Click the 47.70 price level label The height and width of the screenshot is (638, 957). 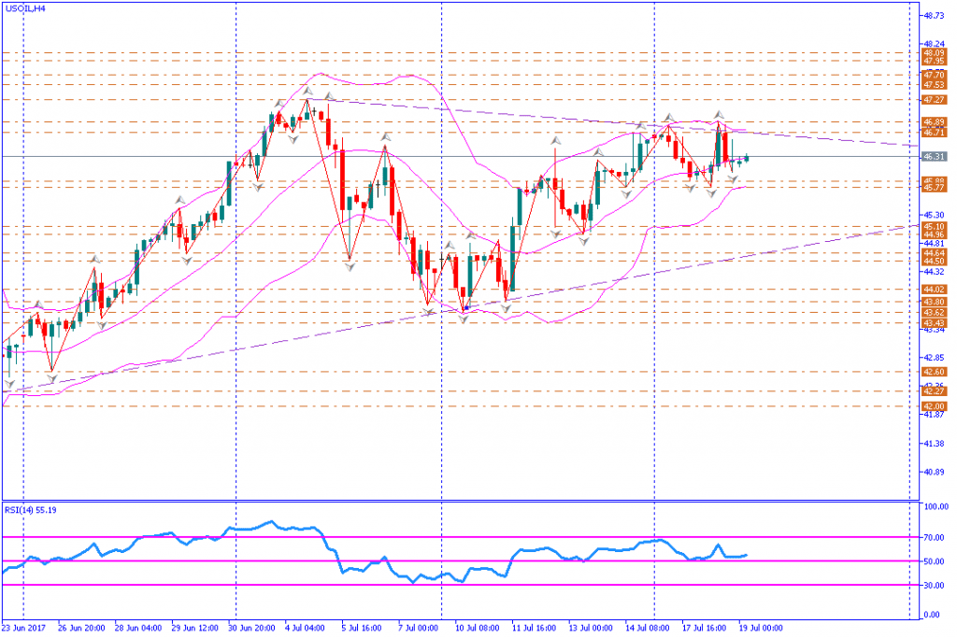click(935, 76)
